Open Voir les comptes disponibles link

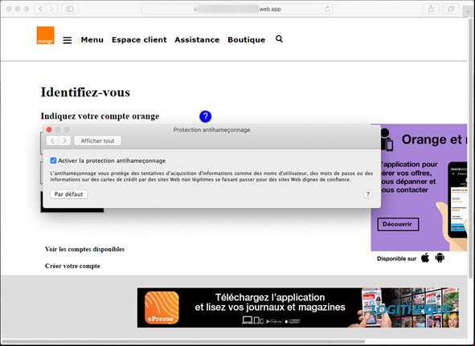[85, 249]
